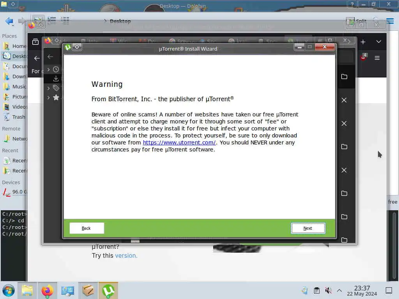The width and height of the screenshot is (399, 299).
Task: Open the file manager from taskbar
Action: pyautogui.click(x=27, y=290)
